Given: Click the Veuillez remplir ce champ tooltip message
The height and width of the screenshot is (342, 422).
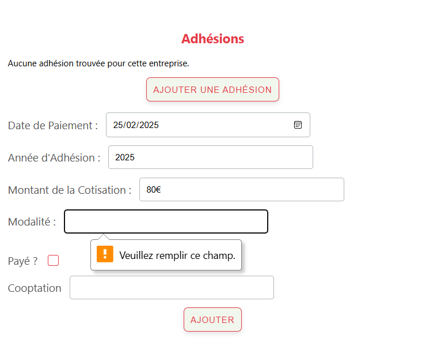Looking at the screenshot, I should tap(177, 255).
